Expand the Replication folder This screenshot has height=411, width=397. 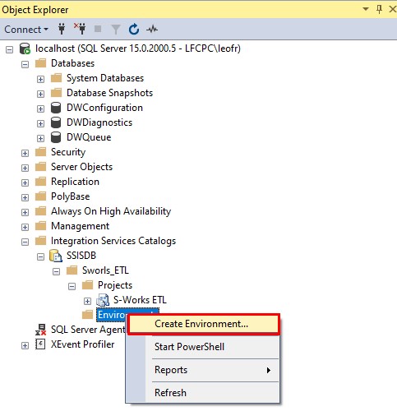click(25, 182)
